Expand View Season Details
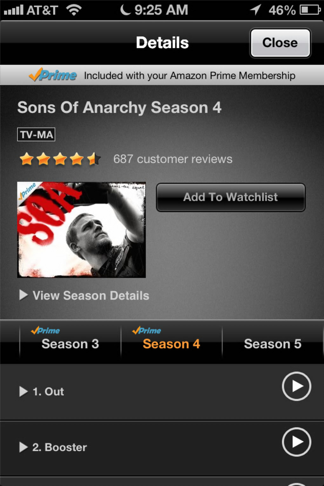Screen dimensions: 324x486 [x=84, y=295]
